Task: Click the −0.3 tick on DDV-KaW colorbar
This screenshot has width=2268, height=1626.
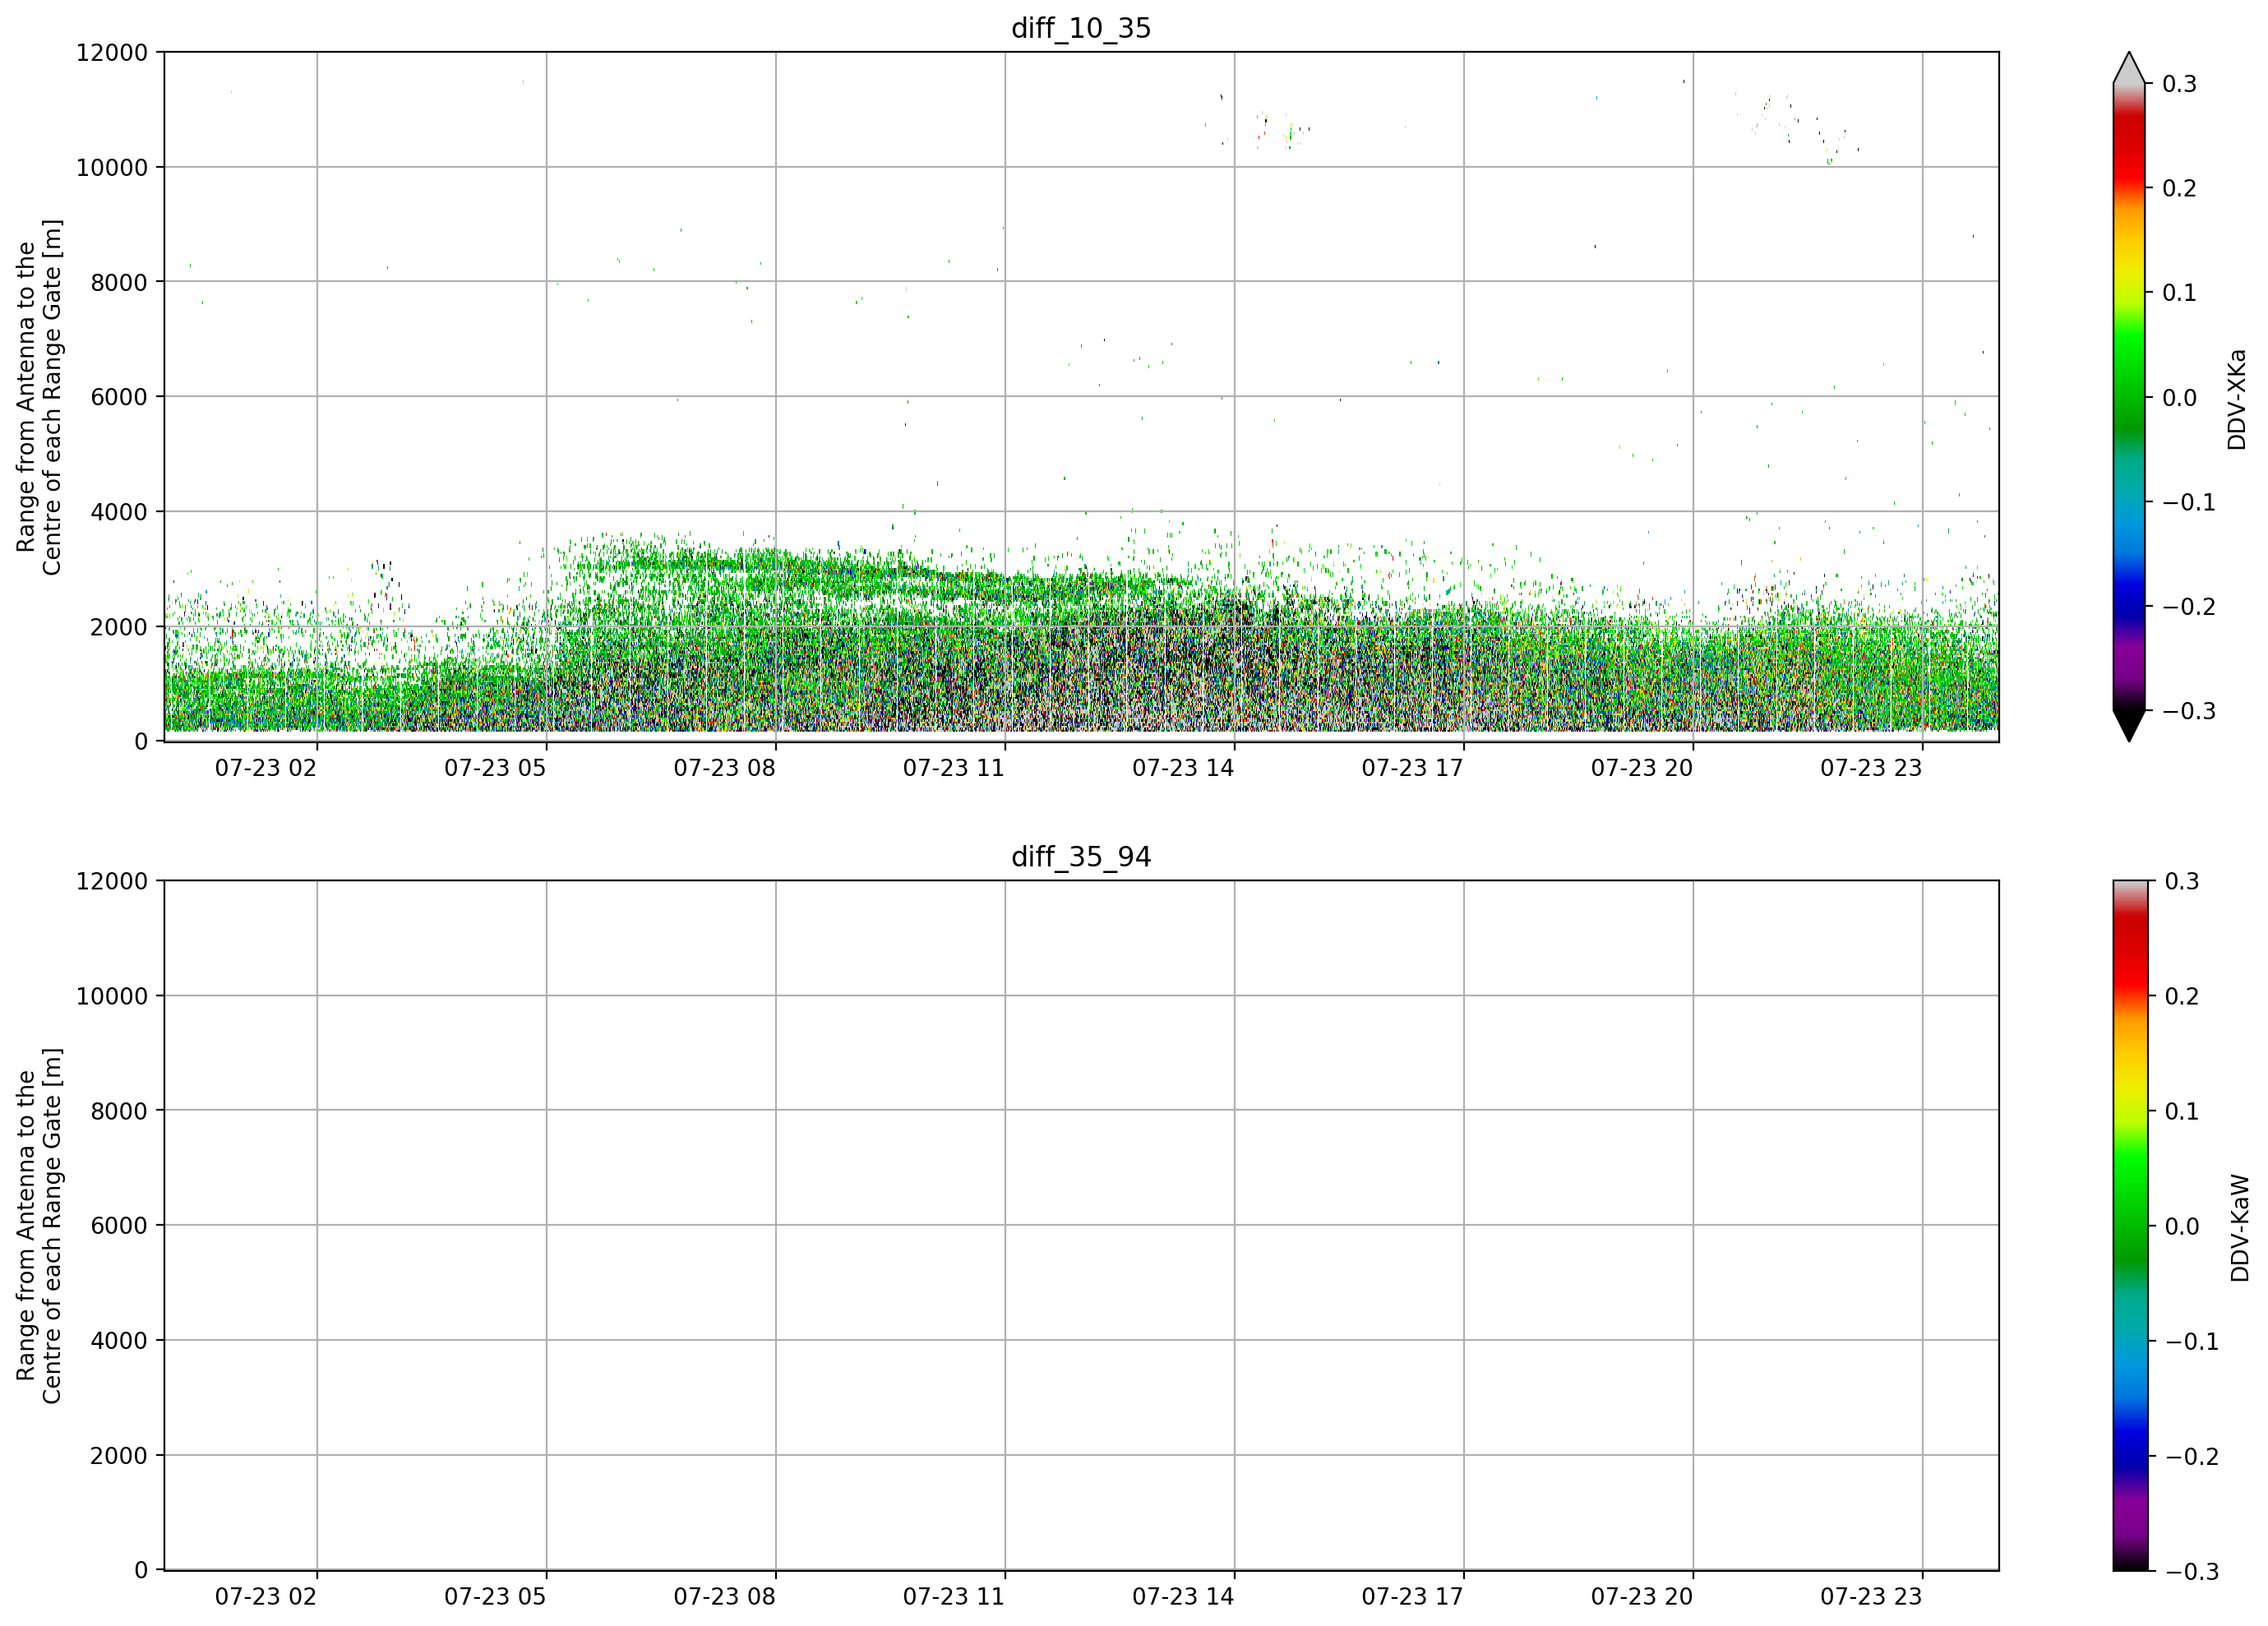Action: click(2192, 1571)
